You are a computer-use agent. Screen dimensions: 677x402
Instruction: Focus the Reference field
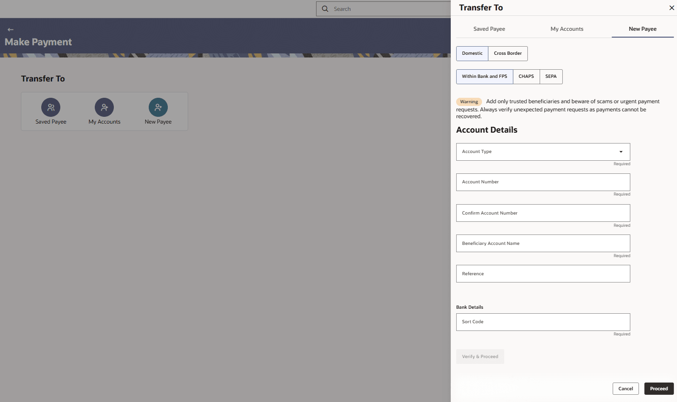(x=543, y=273)
